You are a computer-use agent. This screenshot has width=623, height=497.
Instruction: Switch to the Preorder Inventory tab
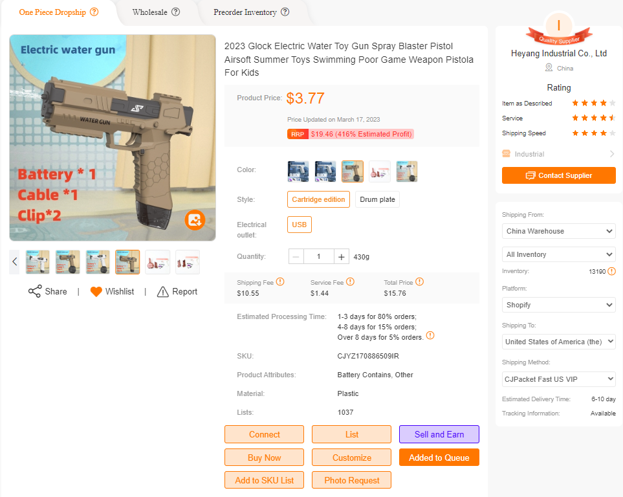tap(245, 12)
